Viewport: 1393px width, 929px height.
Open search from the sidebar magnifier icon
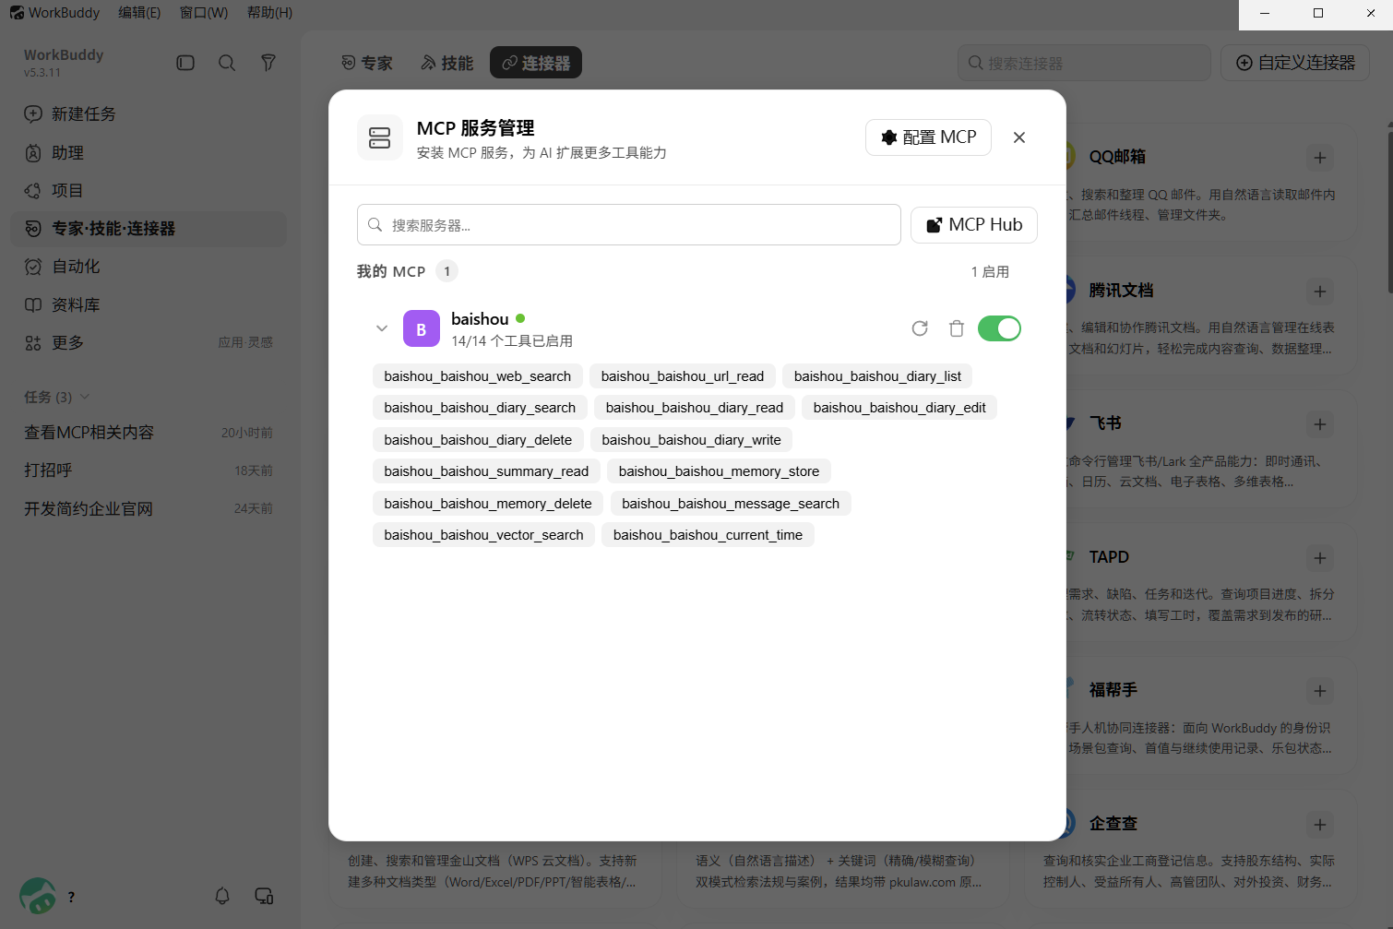[227, 63]
